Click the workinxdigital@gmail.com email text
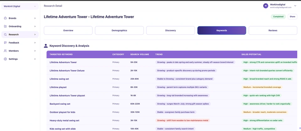 281,8
